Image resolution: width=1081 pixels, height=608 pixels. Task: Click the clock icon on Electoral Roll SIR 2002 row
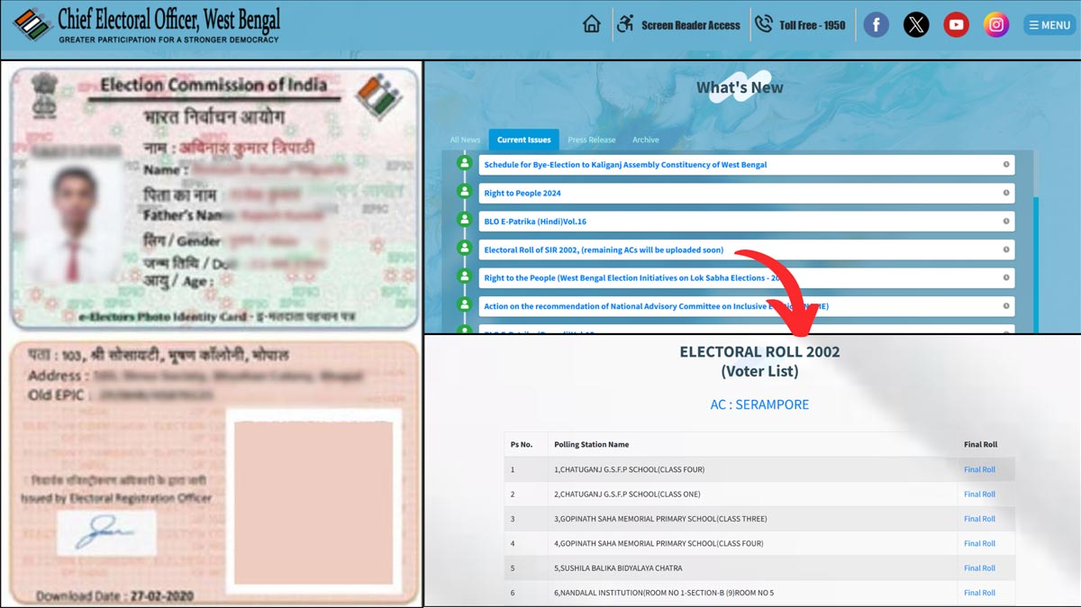pos(1006,250)
